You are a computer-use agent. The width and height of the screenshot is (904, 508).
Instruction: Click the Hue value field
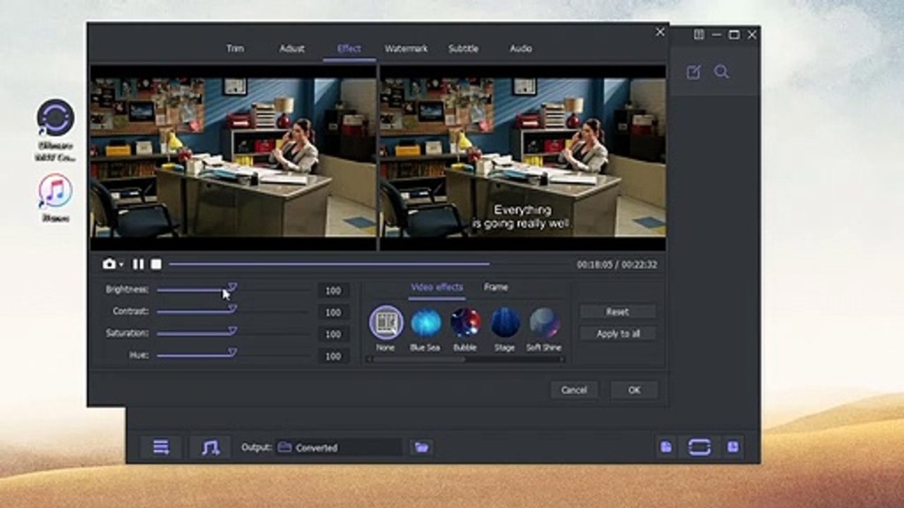333,356
